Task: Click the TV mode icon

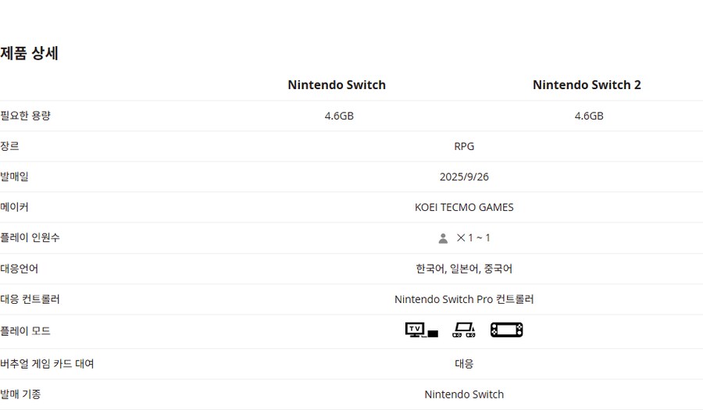Action: click(422, 330)
